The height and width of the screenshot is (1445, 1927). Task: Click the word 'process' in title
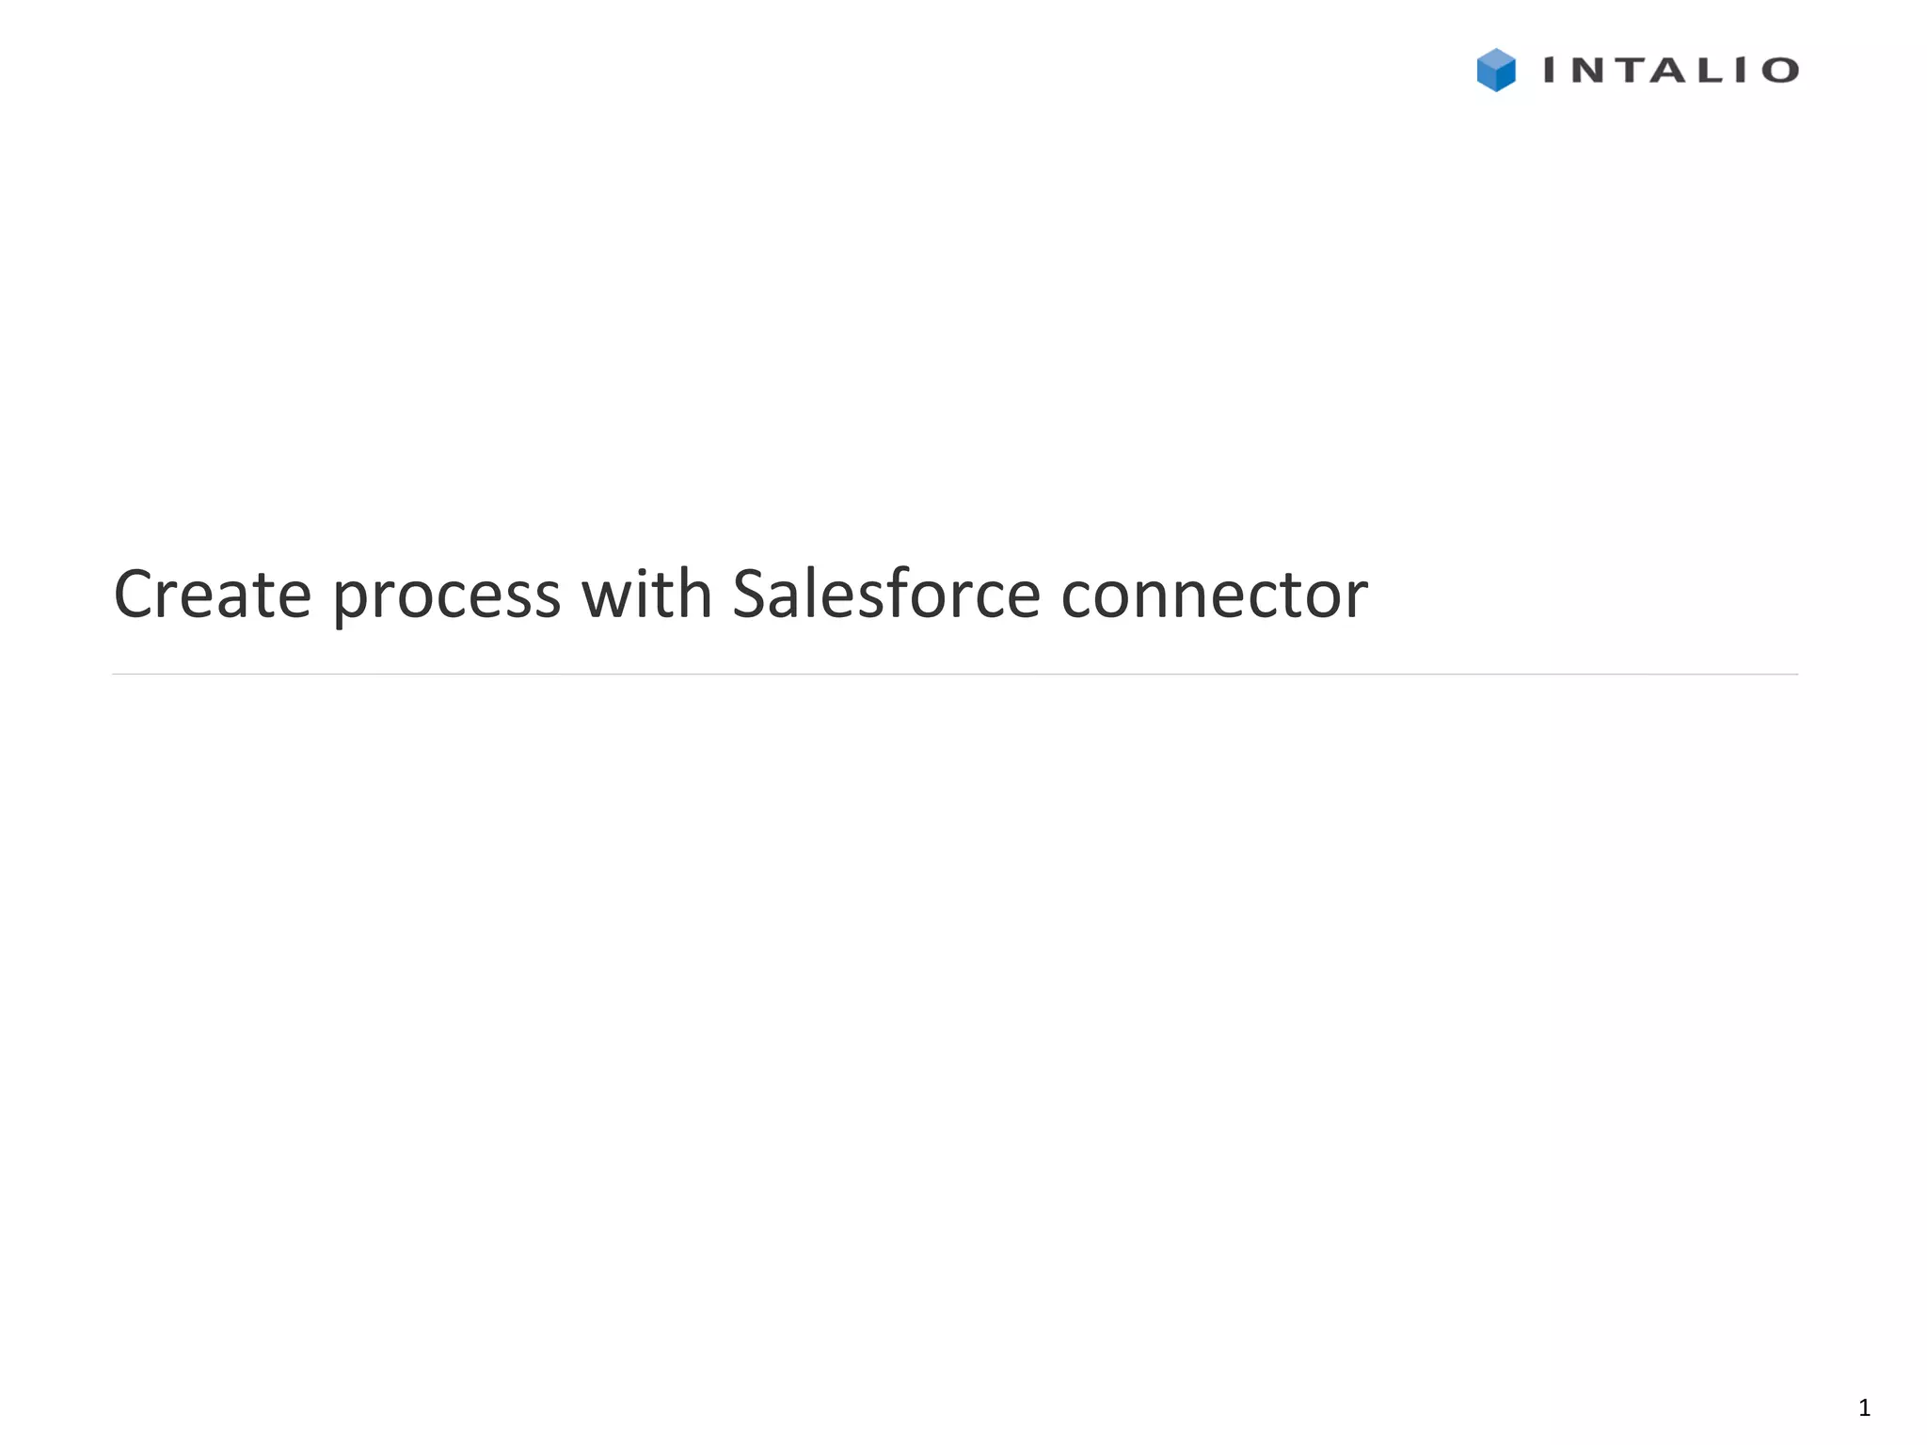coord(447,597)
